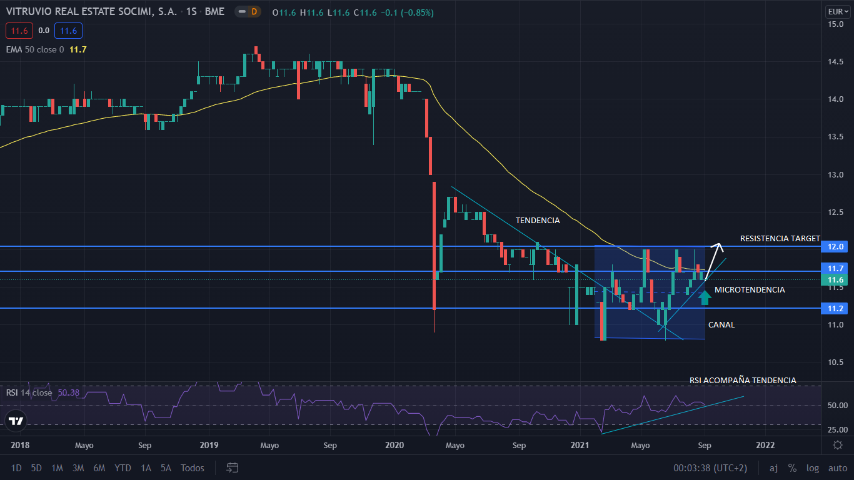Select the 6M time range
This screenshot has height=480, width=854.
point(99,467)
